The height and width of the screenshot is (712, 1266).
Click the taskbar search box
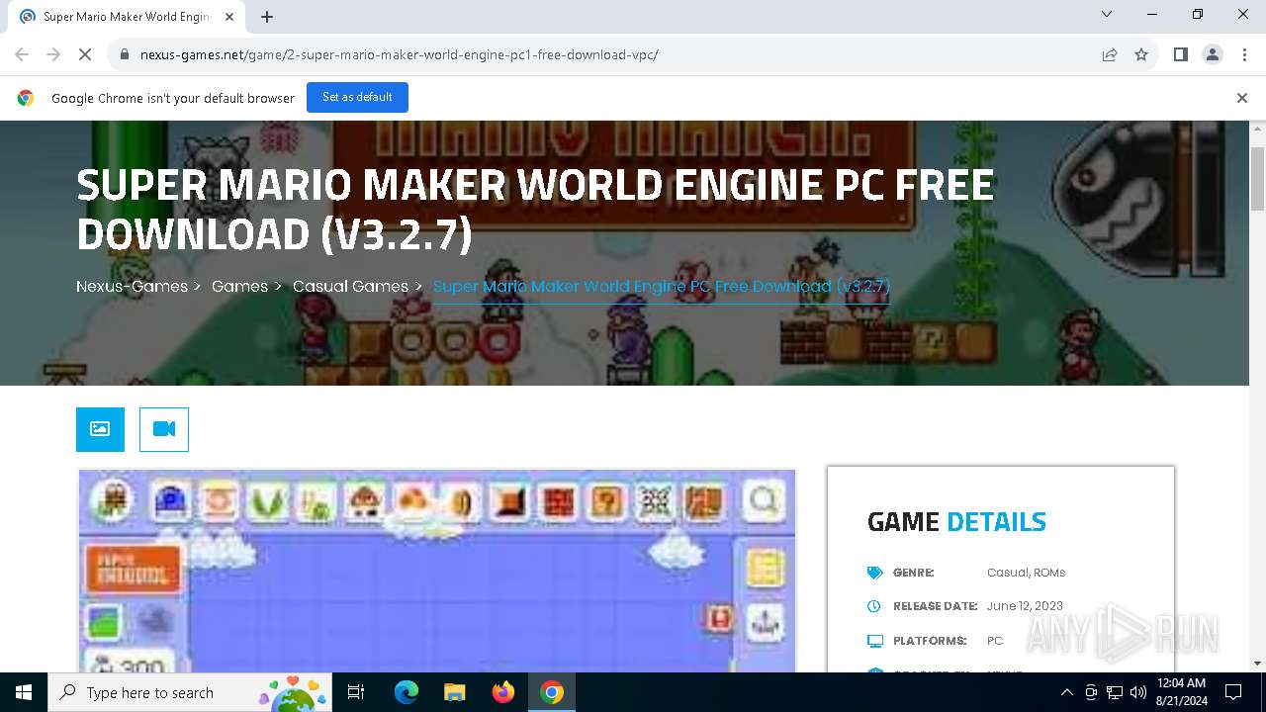(190, 692)
